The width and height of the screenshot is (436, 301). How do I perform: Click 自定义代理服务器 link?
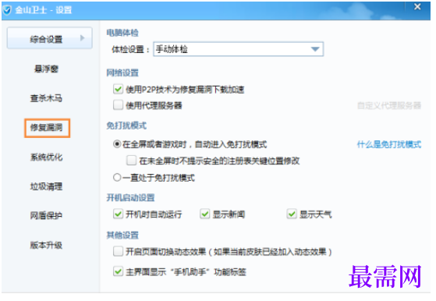click(x=389, y=105)
